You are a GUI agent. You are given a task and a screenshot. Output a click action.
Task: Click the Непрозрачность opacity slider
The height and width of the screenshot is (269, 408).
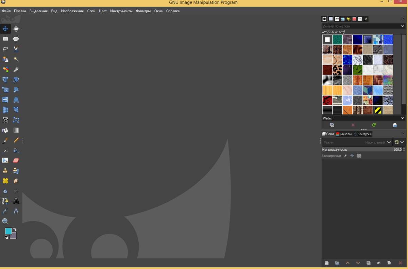coord(362,150)
